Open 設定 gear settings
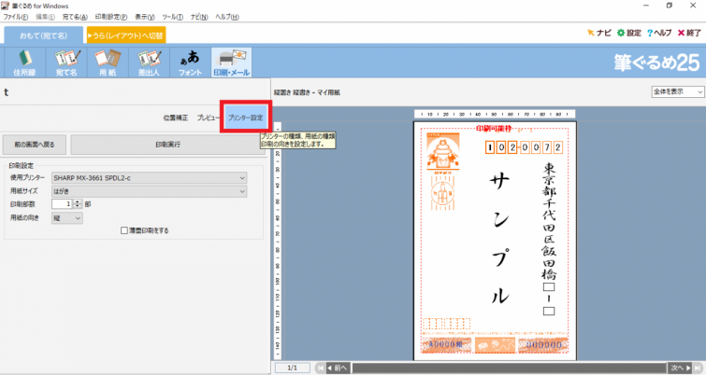This screenshot has width=706, height=375. click(x=628, y=33)
